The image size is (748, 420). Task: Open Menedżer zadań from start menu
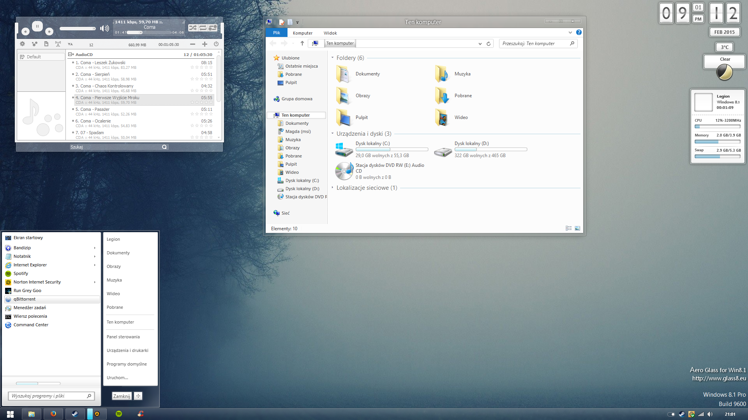pos(52,308)
